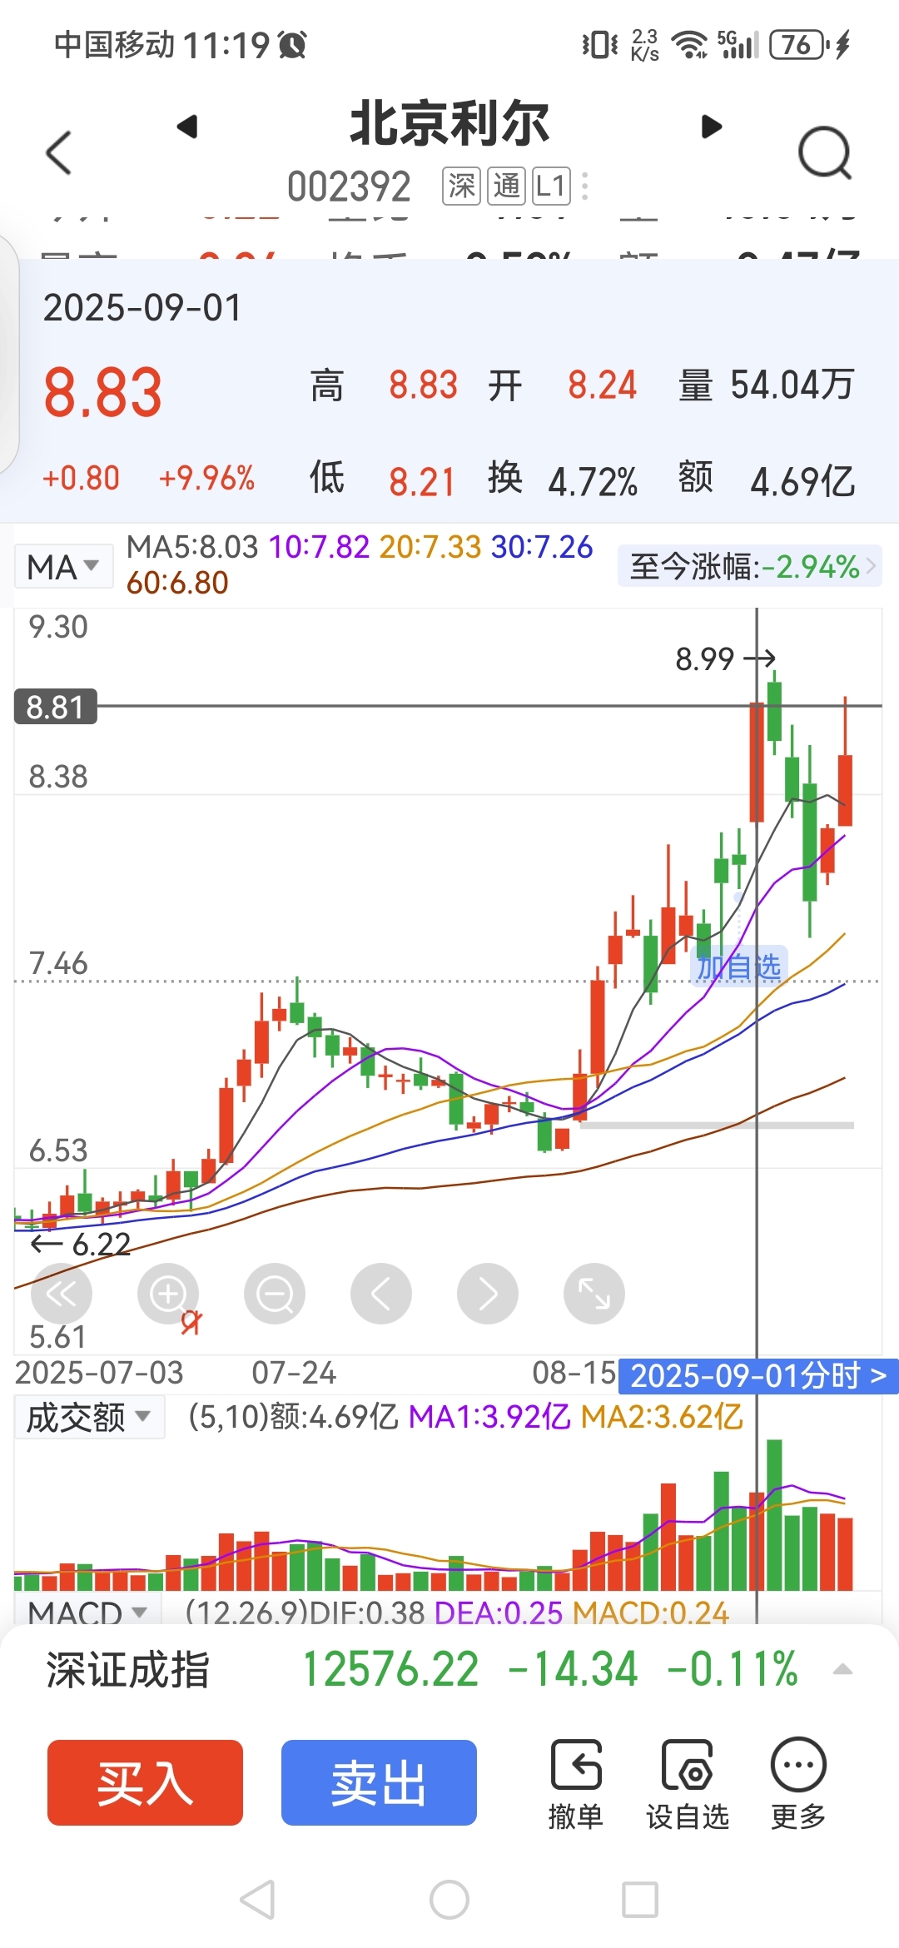Tap the volume value 54.04万
Screen dimensions: 899x1948
pyautogui.click(x=792, y=385)
